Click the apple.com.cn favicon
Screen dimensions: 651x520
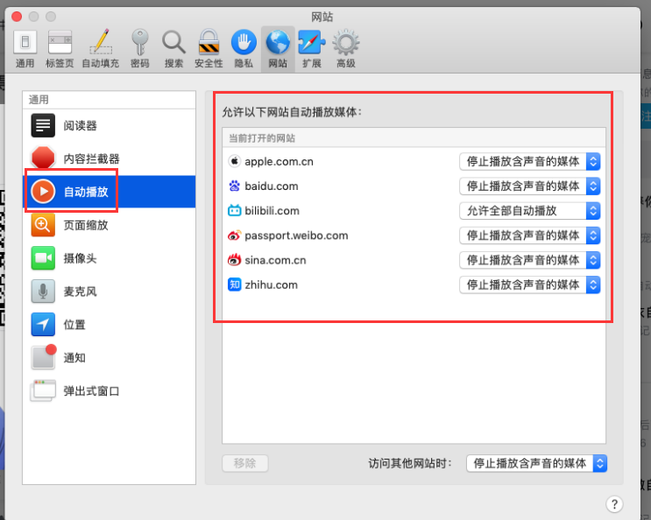coord(235,161)
